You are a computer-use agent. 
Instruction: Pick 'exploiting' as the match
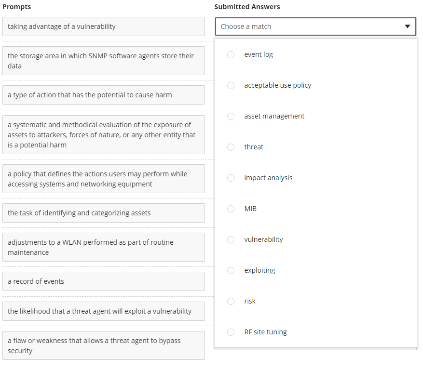[231, 271]
